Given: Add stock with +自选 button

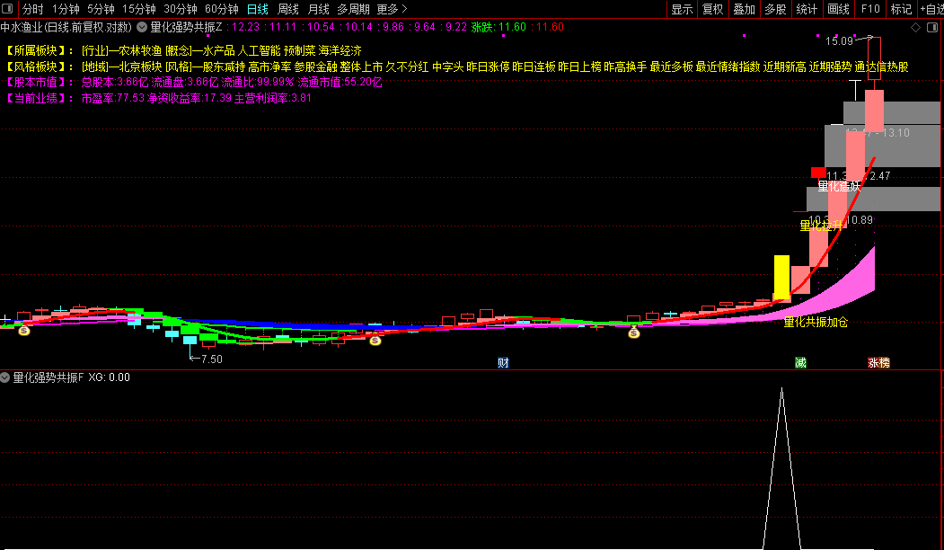Looking at the screenshot, I should [931, 9].
